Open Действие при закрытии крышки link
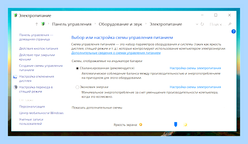248x144 pixels. pos(37,57)
